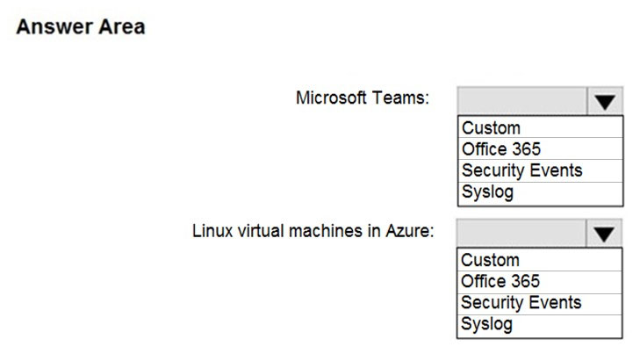640x361 pixels.
Task: Select Office 365 under Linux virtual machines
Action: coord(540,281)
